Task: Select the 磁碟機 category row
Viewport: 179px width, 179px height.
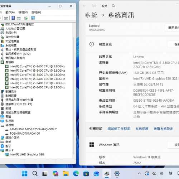Action: 10,125
